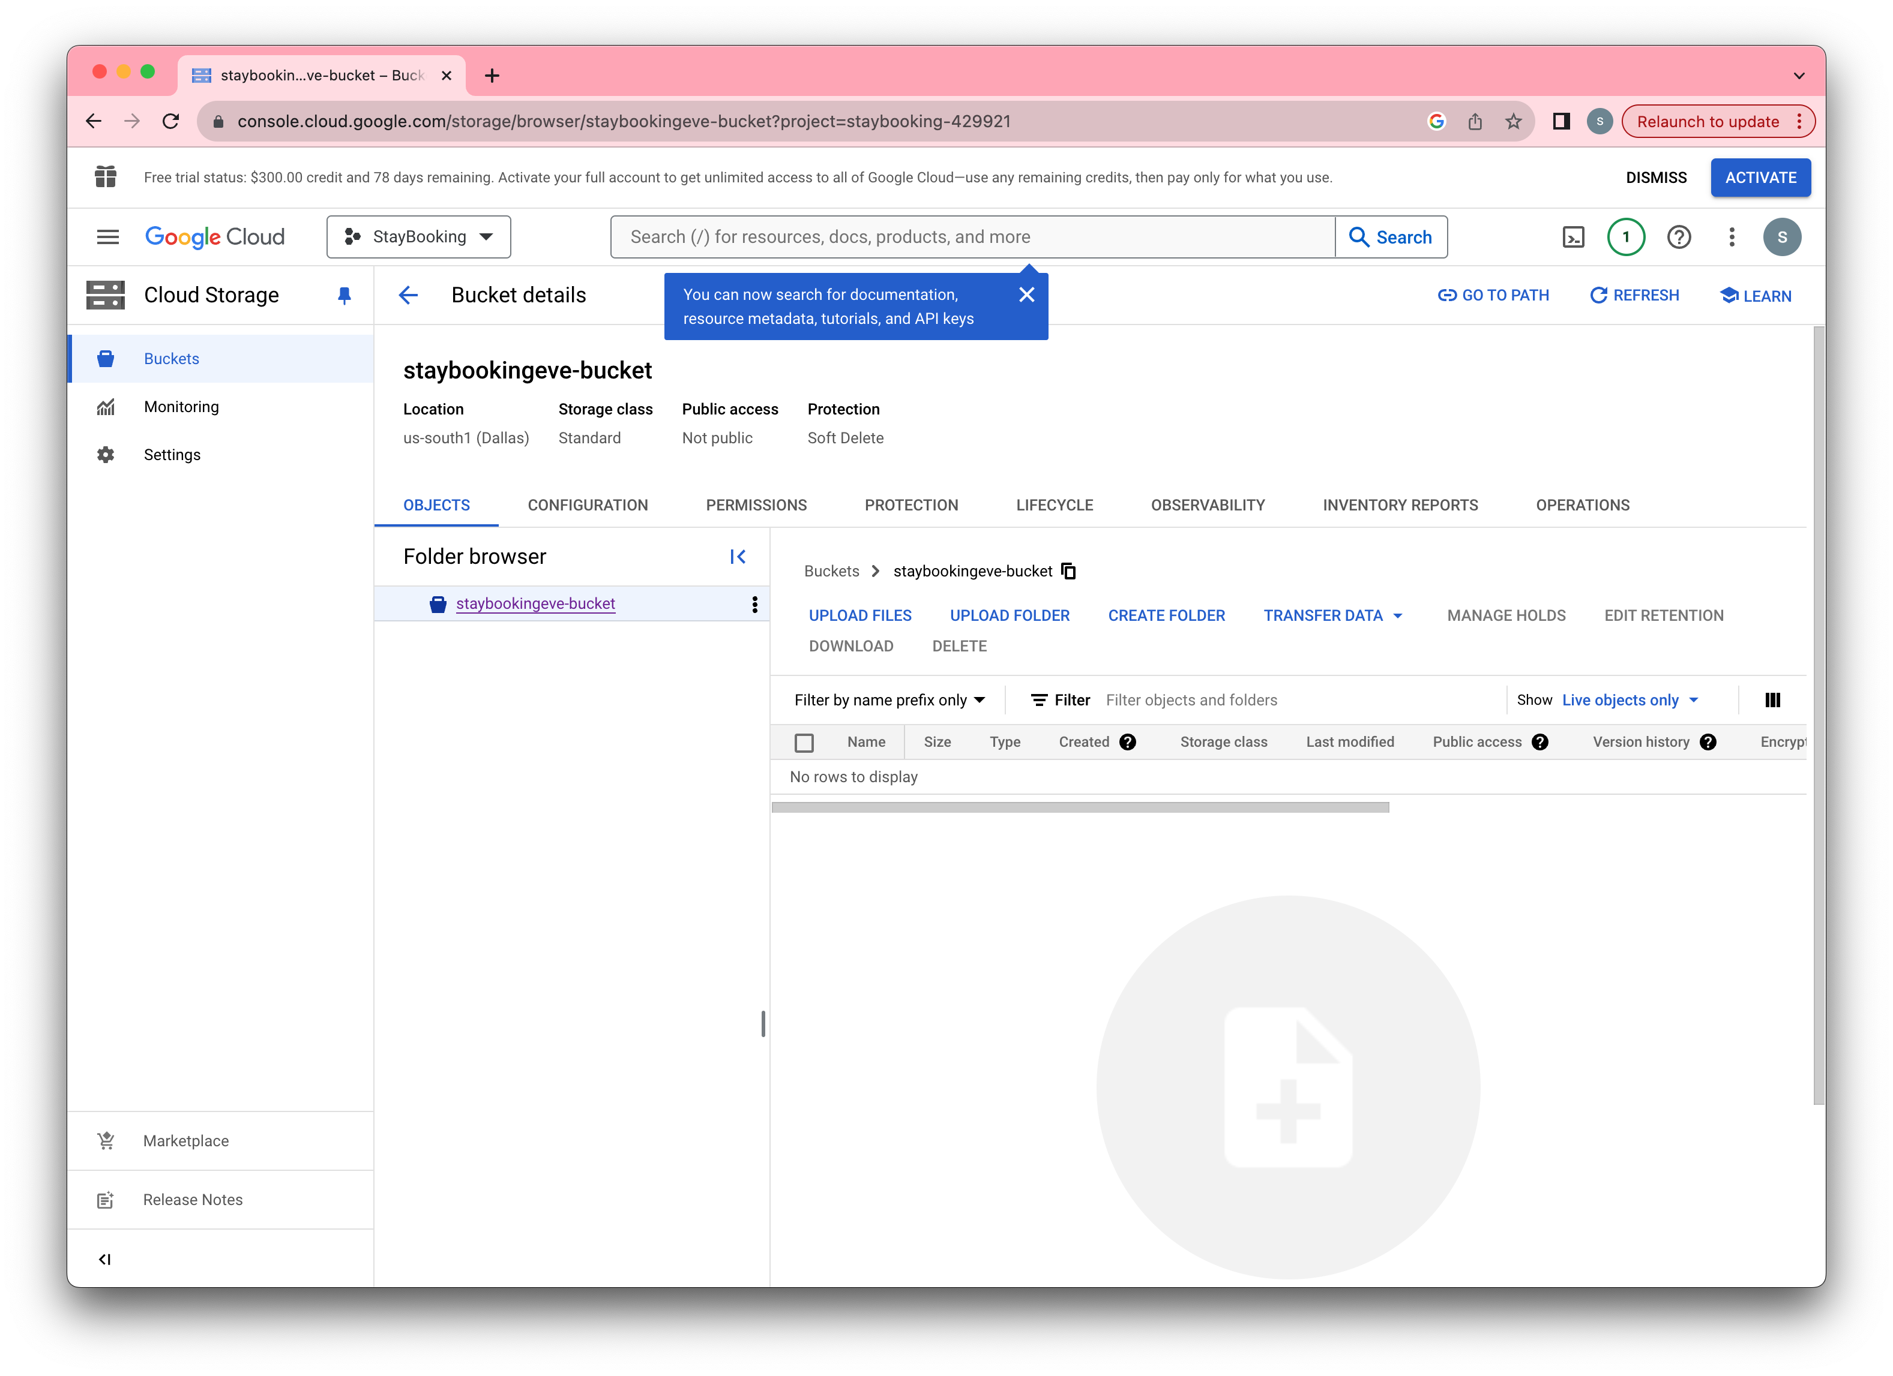Click the horizontal table scrollbar

[x=1080, y=807]
